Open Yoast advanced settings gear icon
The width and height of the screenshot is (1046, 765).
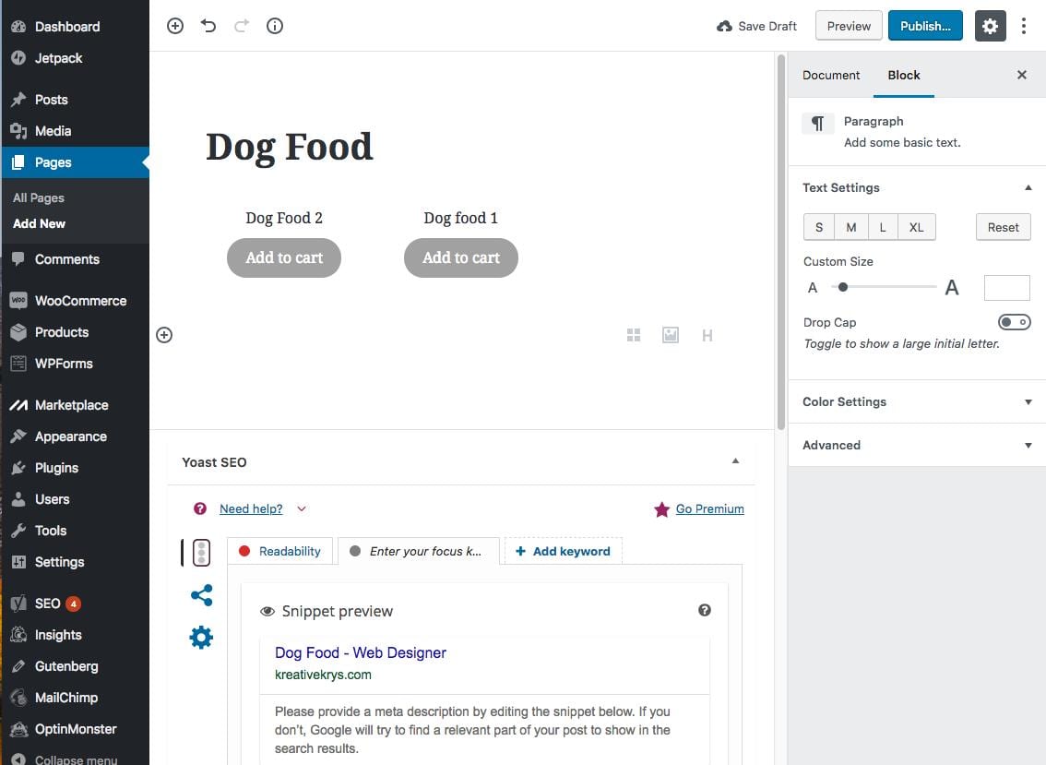(201, 637)
